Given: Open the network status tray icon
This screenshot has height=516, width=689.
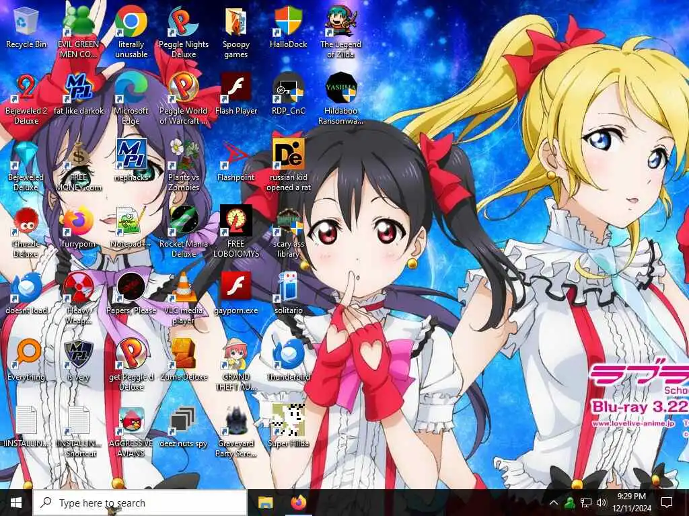Looking at the screenshot, I should [586, 503].
